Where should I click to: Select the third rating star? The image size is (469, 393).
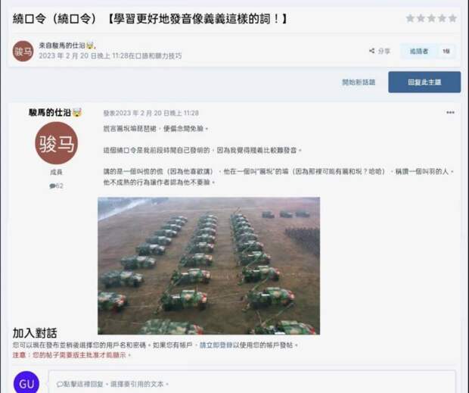click(x=431, y=19)
